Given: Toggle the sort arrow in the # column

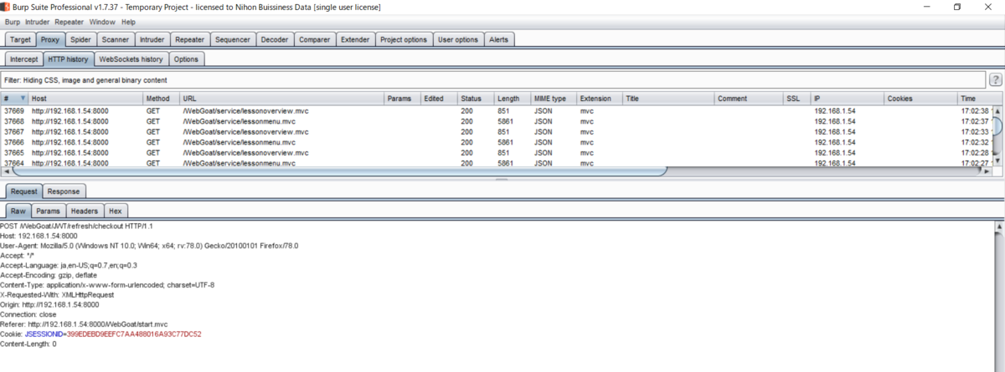Looking at the screenshot, I should pos(23,99).
